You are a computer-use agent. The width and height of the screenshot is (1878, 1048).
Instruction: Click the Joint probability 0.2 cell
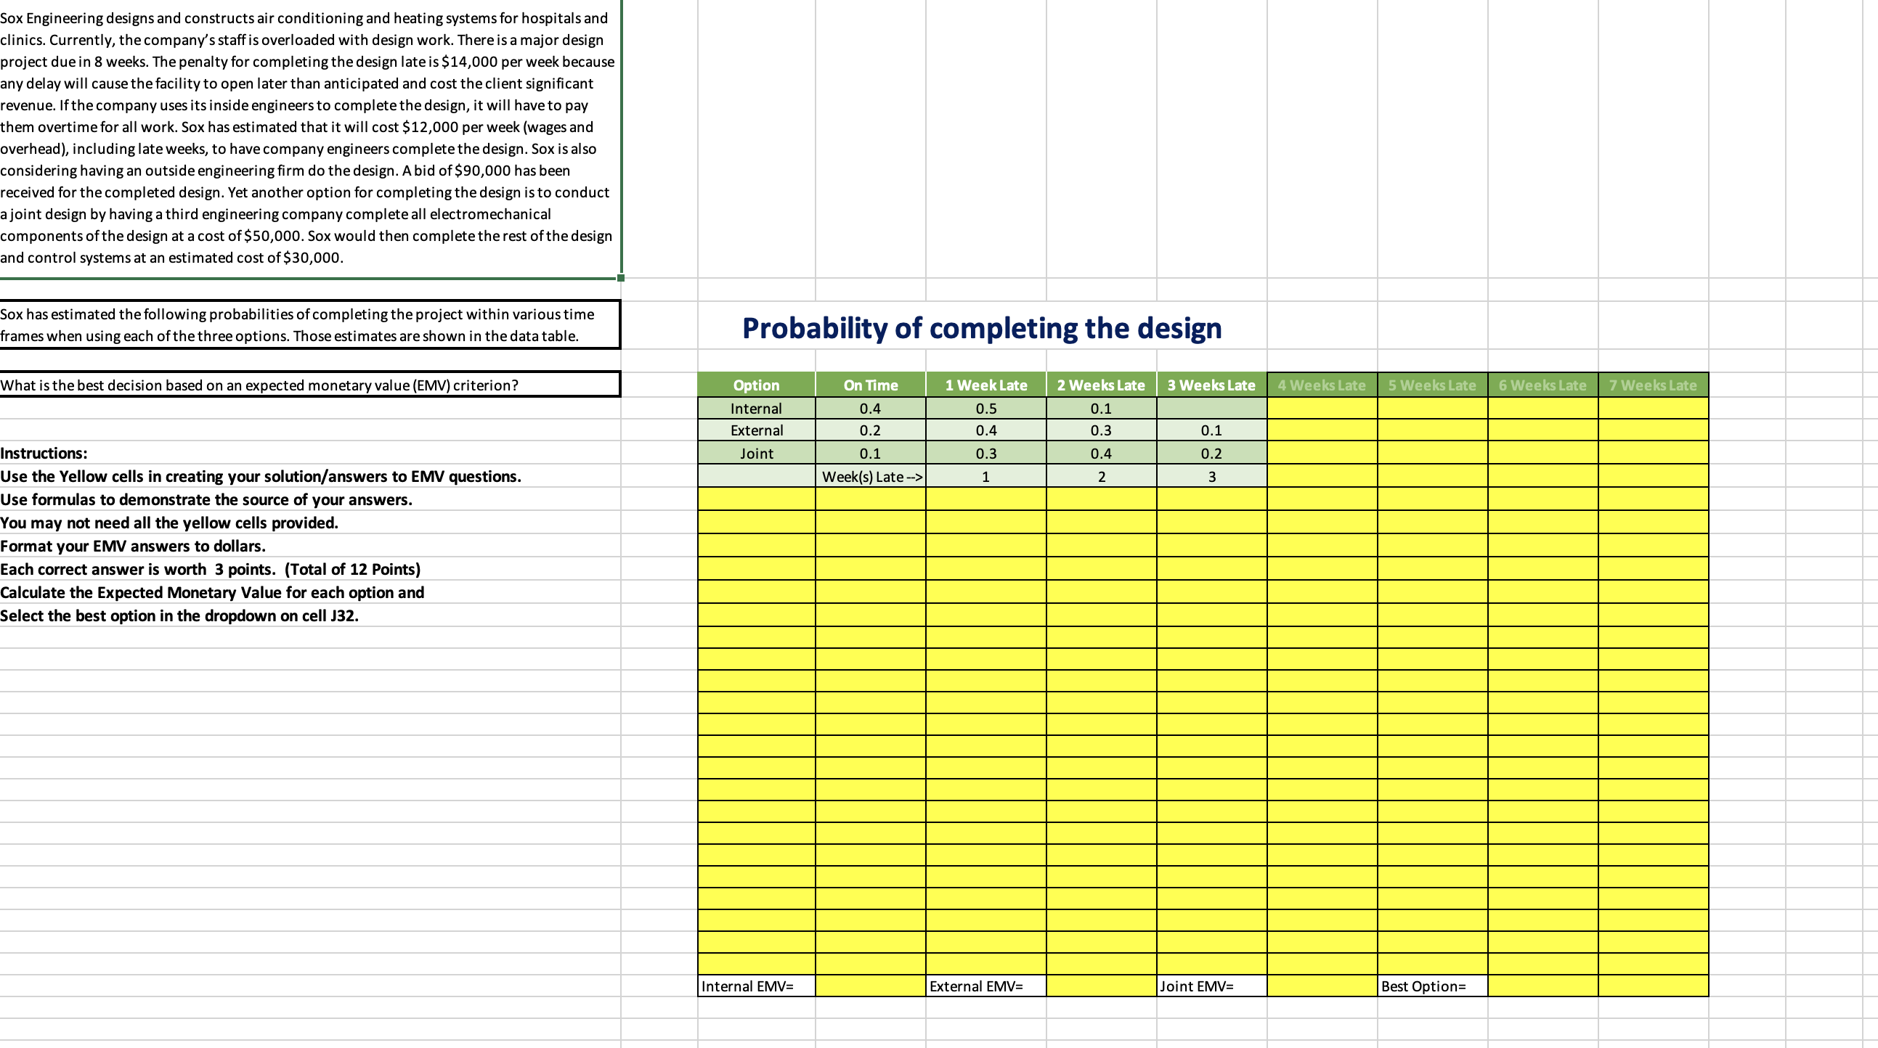[1211, 454]
